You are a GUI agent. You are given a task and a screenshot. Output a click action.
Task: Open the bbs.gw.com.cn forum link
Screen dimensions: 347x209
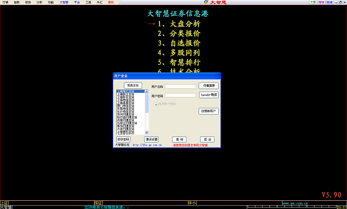147,145
